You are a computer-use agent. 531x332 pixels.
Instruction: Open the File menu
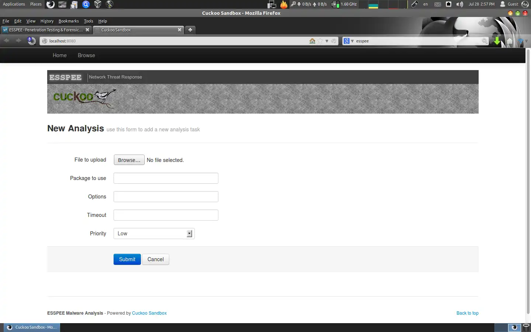click(6, 21)
